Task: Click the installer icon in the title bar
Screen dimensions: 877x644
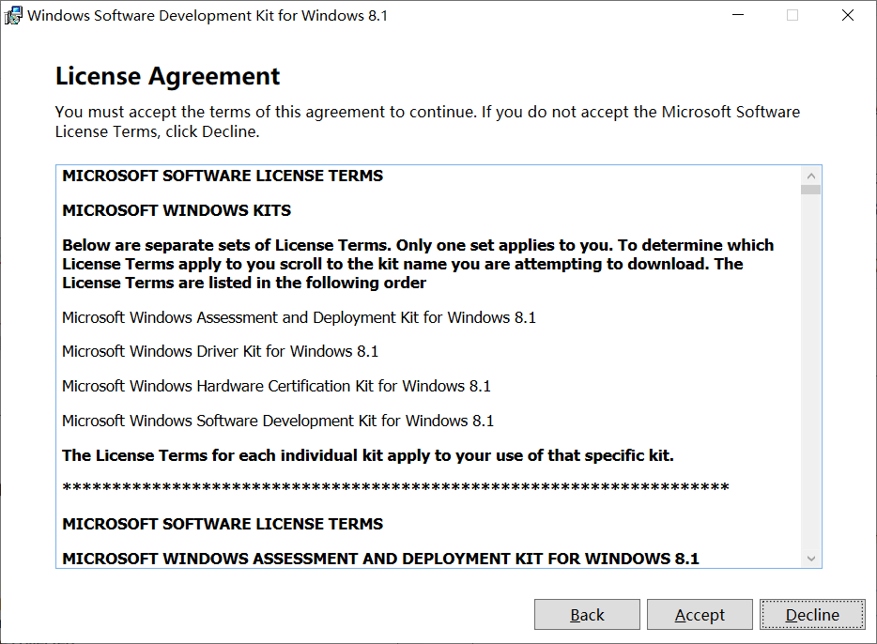Action: pyautogui.click(x=14, y=15)
